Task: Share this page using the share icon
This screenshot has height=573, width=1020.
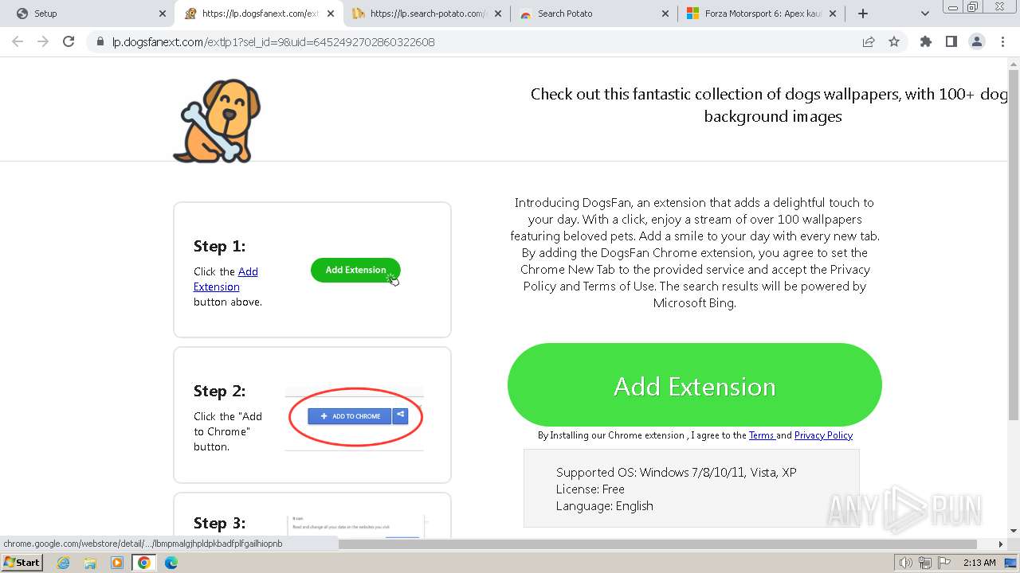Action: 869,42
